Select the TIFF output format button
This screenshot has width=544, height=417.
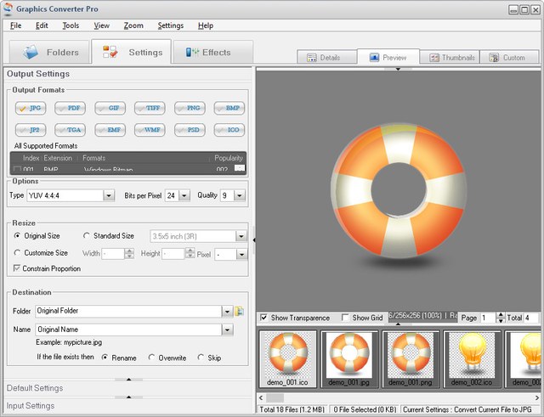(x=151, y=108)
